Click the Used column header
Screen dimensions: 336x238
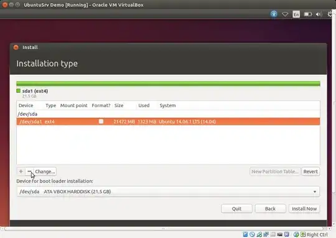(x=144, y=105)
